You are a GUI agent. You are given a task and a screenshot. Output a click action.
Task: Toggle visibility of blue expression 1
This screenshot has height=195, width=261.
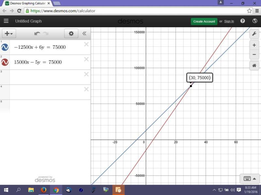[5, 47]
